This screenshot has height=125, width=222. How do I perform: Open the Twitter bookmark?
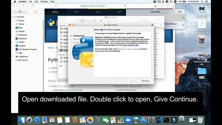pos(22,42)
